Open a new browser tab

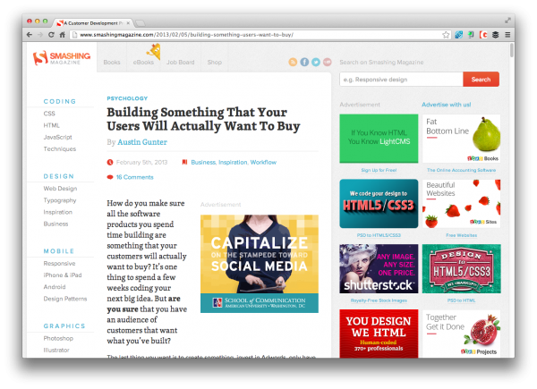point(141,23)
